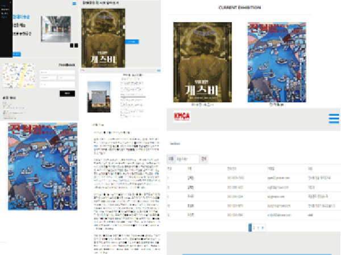Screen dimensions: 341x255
Task: Click the black submit button in Feedback form
Action: point(67,93)
